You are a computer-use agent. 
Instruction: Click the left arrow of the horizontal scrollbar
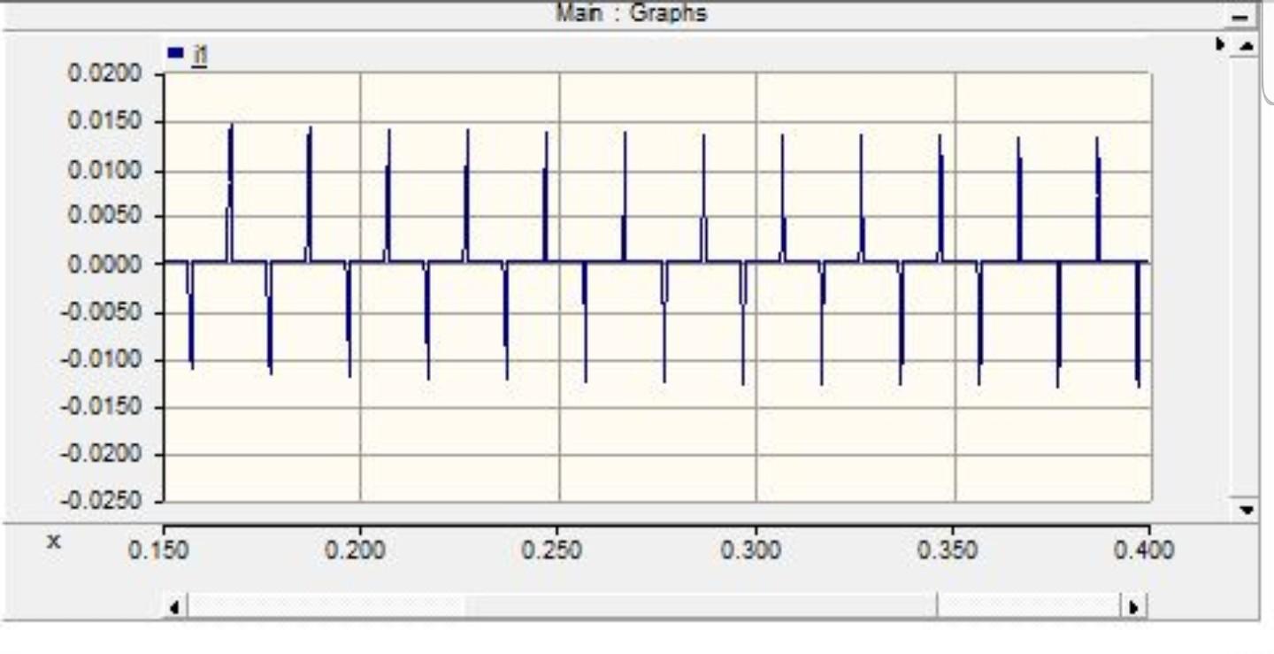coord(173,605)
